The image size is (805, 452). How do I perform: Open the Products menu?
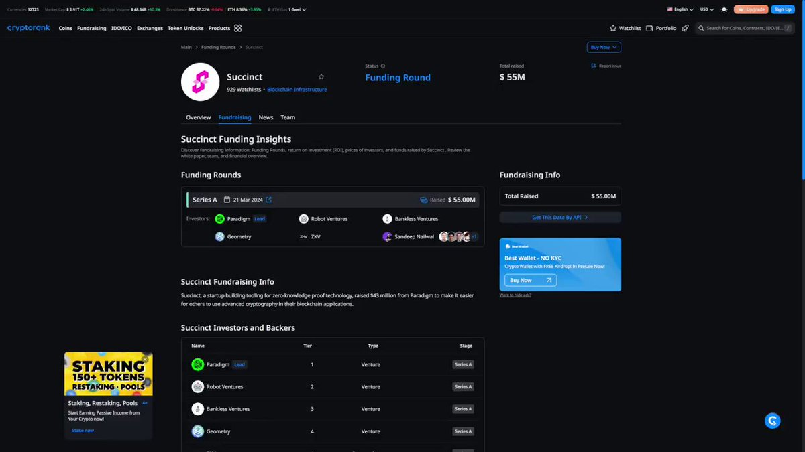tap(219, 28)
